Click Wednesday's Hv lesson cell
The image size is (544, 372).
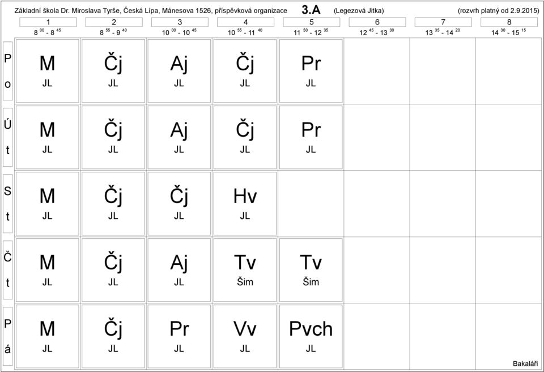[x=245, y=204]
